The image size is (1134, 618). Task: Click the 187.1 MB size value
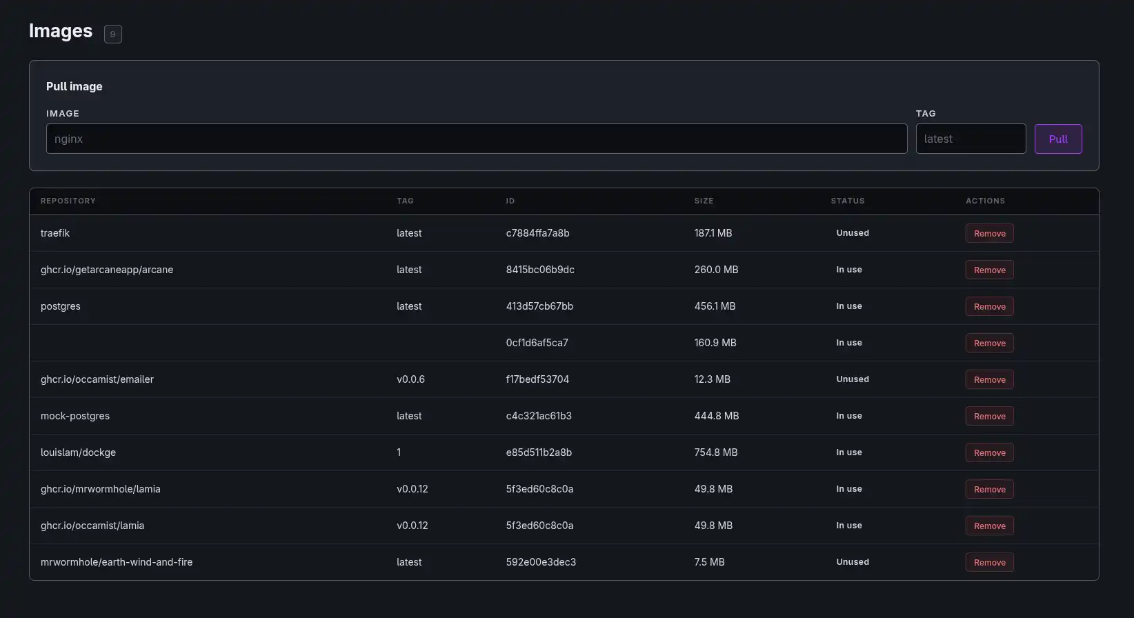[713, 233]
